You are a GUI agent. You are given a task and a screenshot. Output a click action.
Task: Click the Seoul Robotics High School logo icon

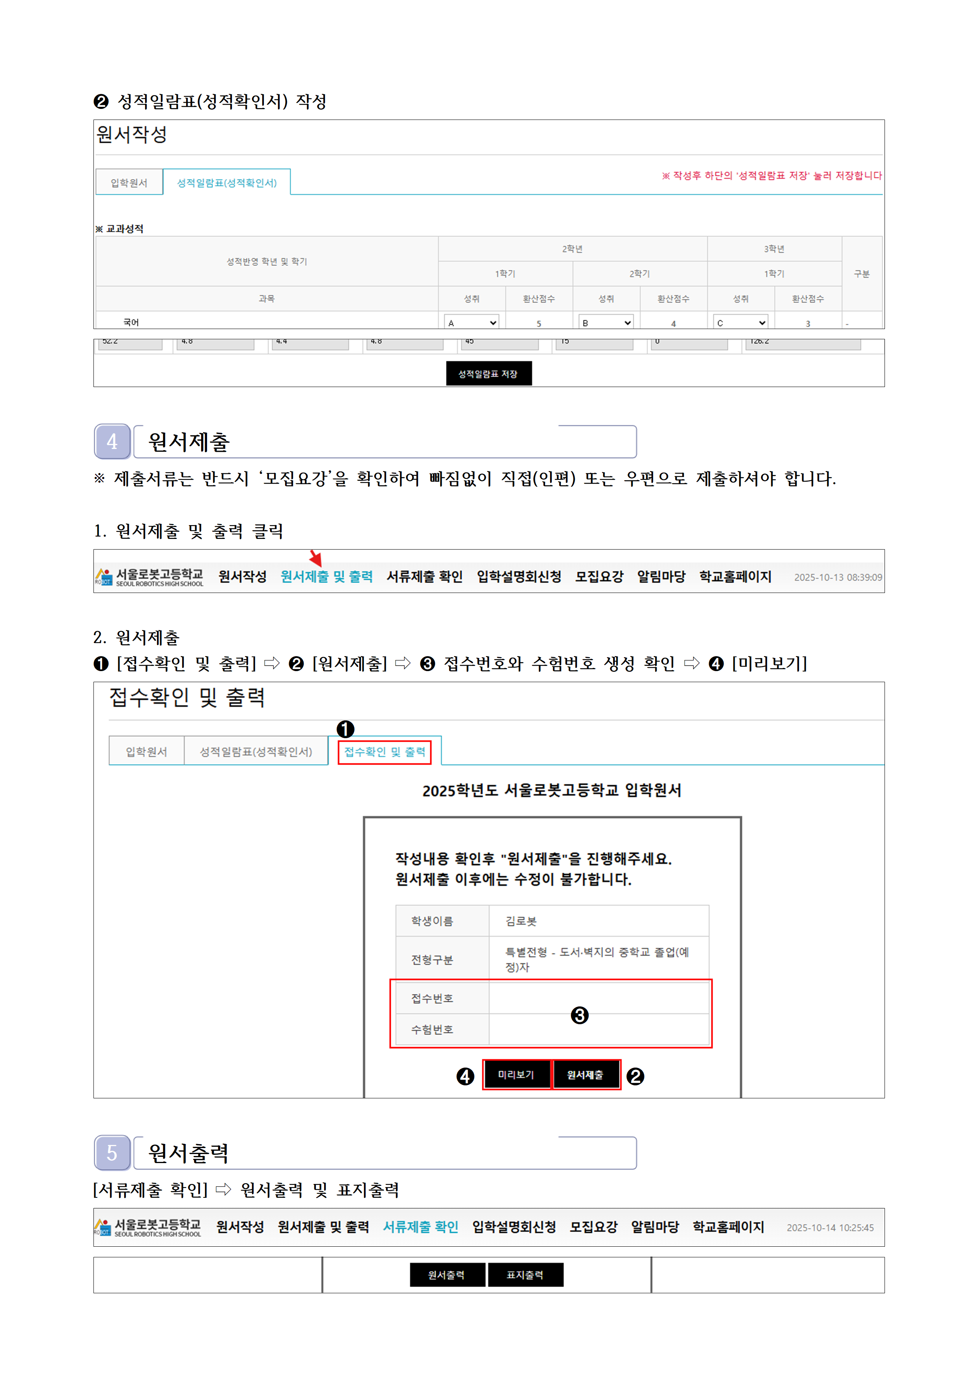pyautogui.click(x=104, y=577)
